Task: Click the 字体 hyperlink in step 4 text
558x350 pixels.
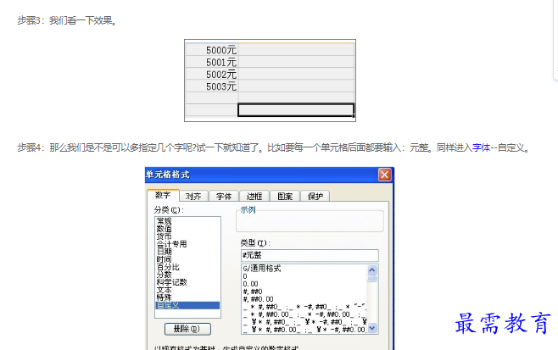Action: coord(481,147)
